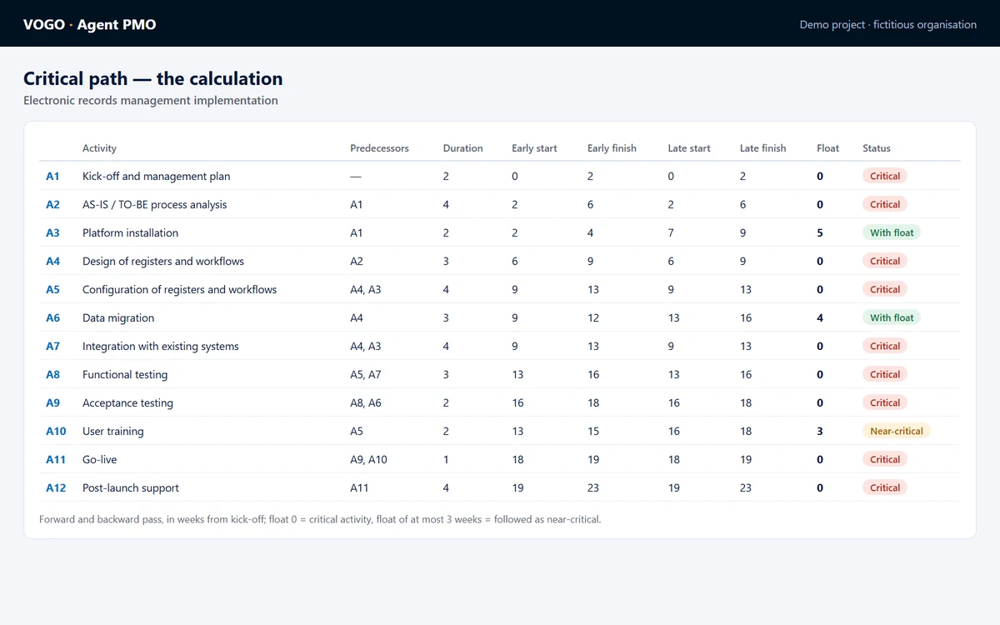The height and width of the screenshot is (625, 1000).
Task: Open activity ID A10
Action: pos(56,431)
